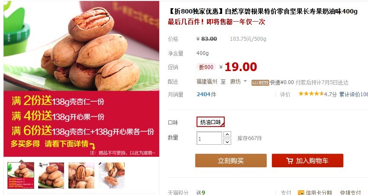Click the 立刻购买 button
Screen dimensions: 368x195
tap(231, 161)
